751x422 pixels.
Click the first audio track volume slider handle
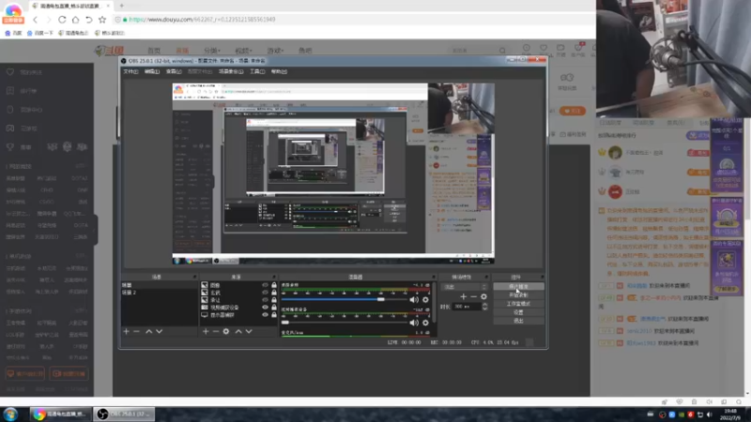[x=381, y=299]
